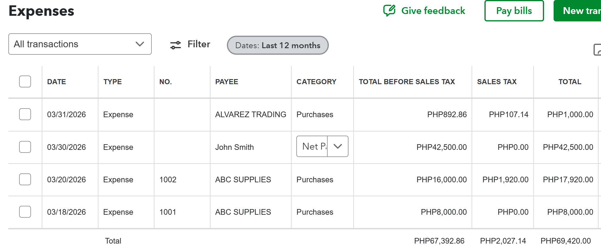The height and width of the screenshot is (251, 601).
Task: Click the Filter button label
Action: click(199, 44)
